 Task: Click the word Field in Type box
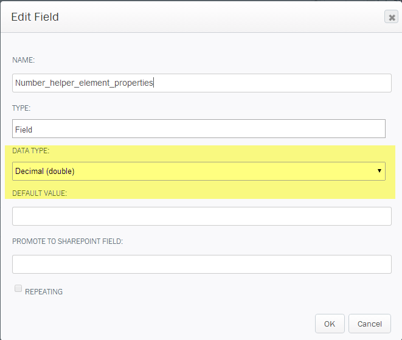(24, 130)
